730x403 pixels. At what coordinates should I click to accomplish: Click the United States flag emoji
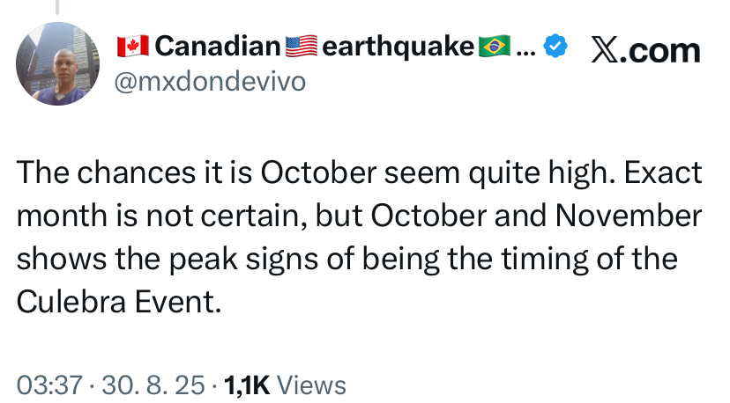click(x=302, y=47)
